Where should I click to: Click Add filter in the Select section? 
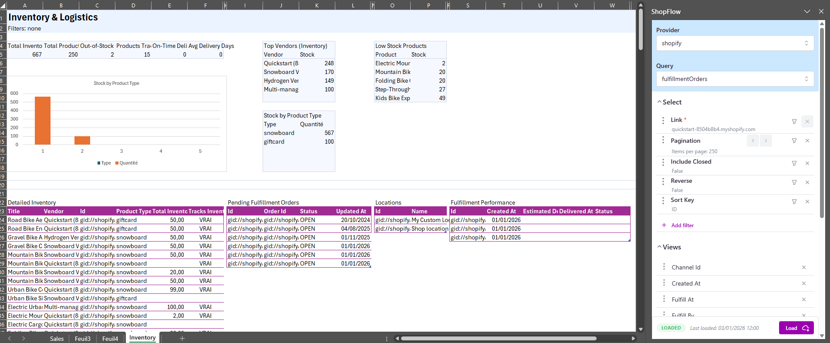[x=678, y=225]
